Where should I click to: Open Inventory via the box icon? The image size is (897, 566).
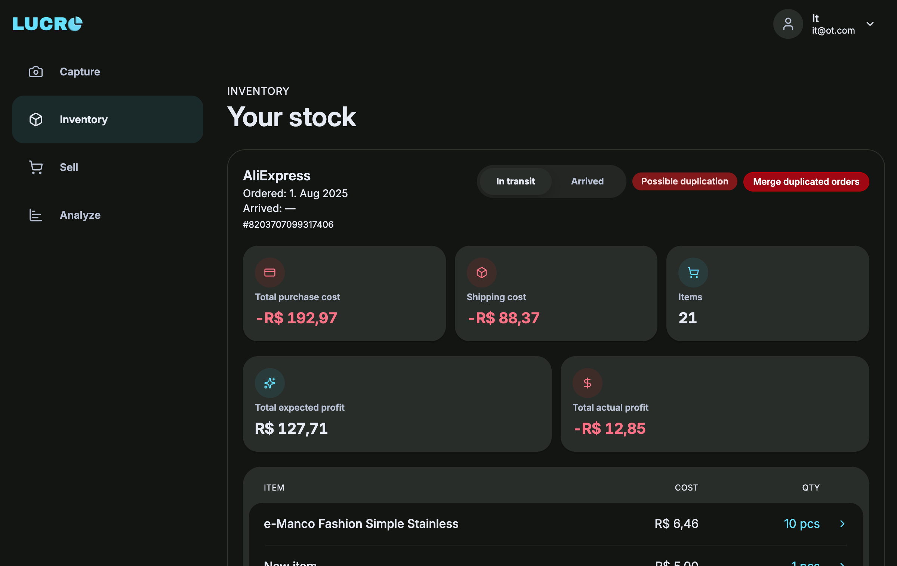click(36, 119)
